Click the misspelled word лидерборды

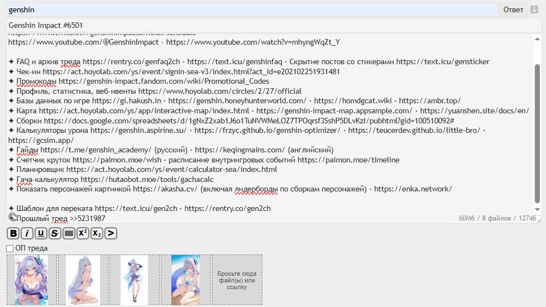click(256, 189)
